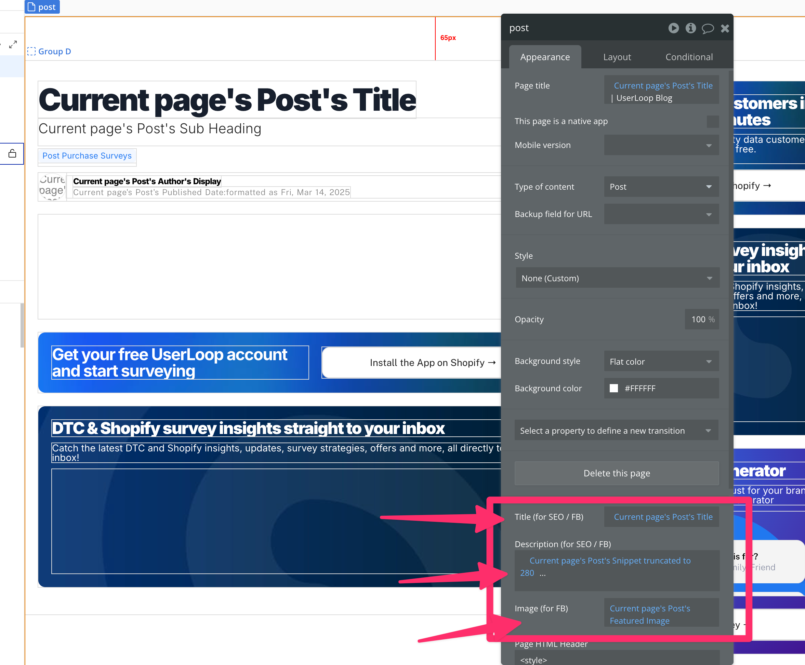Click the expand arrows icon at left
Screen dimensions: 805x665
click(x=13, y=44)
